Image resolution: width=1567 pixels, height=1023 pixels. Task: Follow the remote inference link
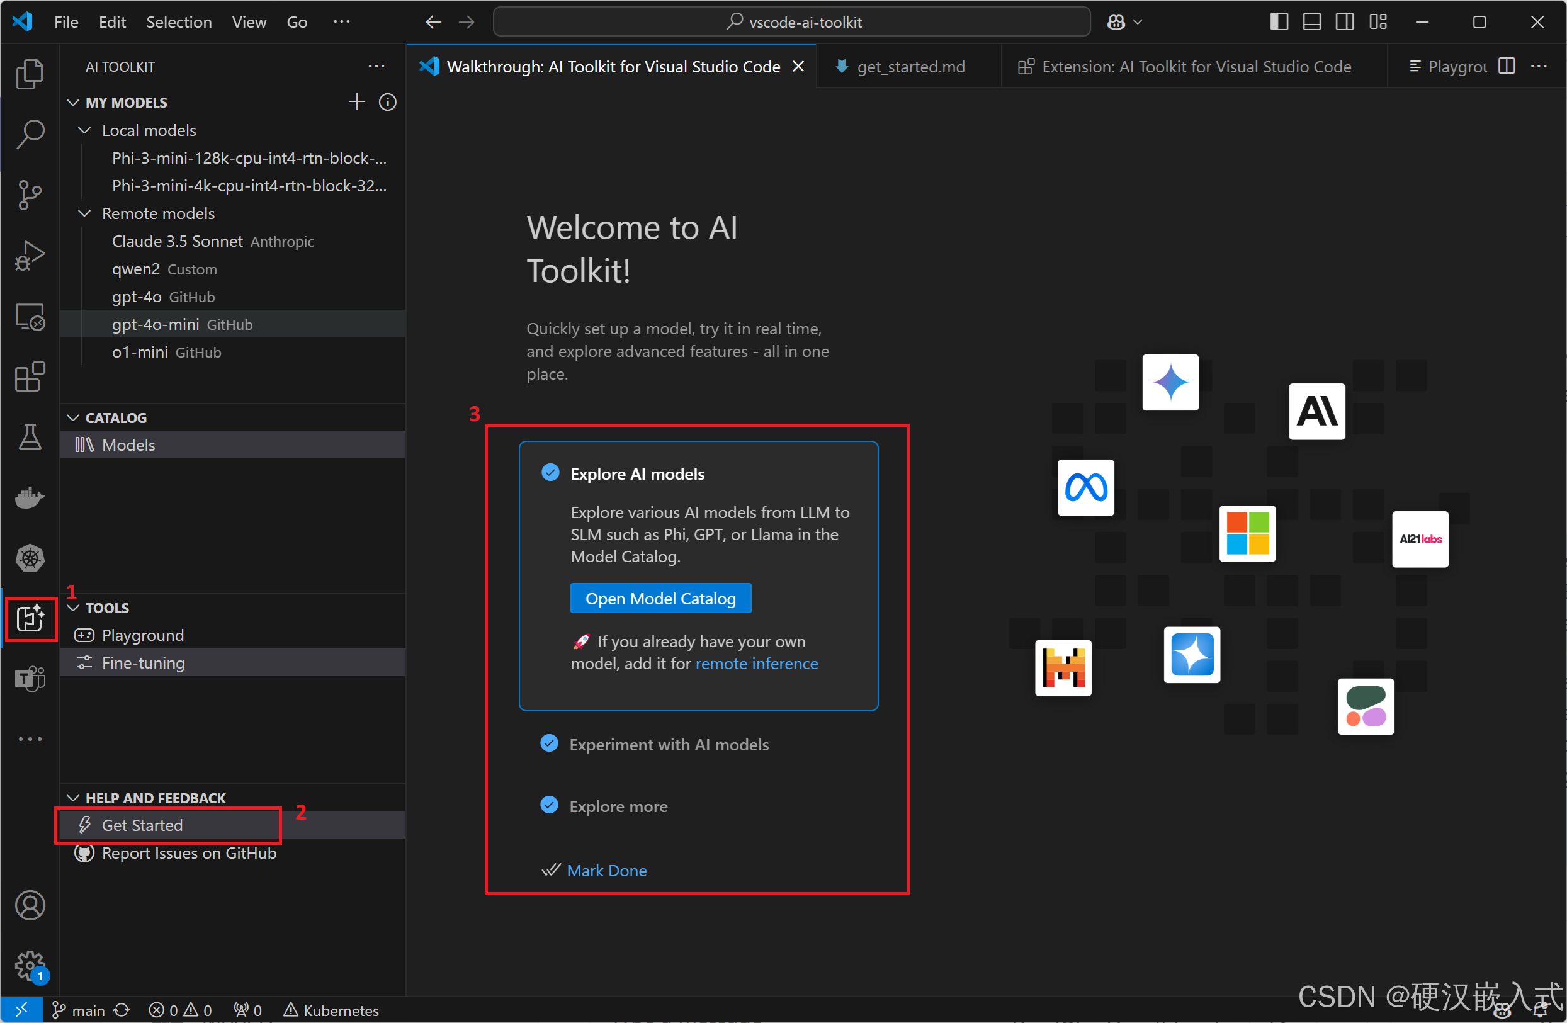pyautogui.click(x=757, y=664)
